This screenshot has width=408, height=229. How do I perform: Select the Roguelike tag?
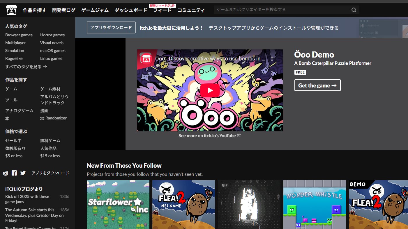pyautogui.click(x=14, y=58)
